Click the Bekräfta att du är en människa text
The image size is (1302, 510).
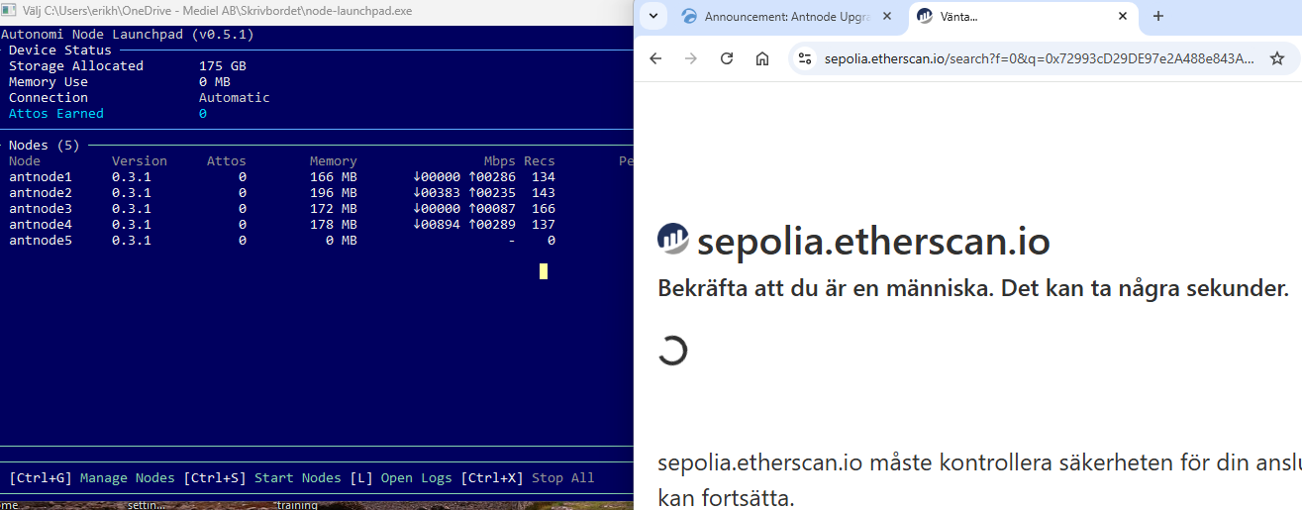tap(973, 289)
